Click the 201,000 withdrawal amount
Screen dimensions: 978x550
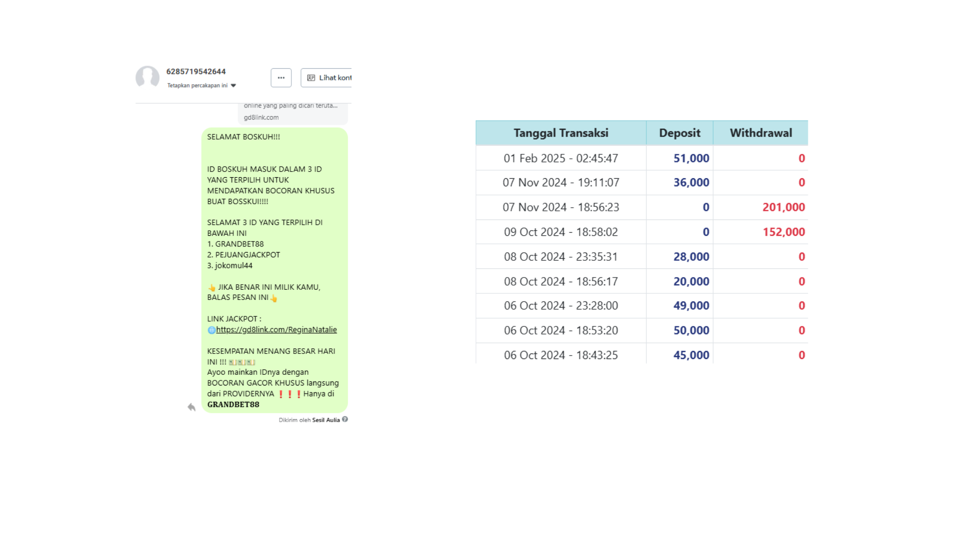point(783,207)
